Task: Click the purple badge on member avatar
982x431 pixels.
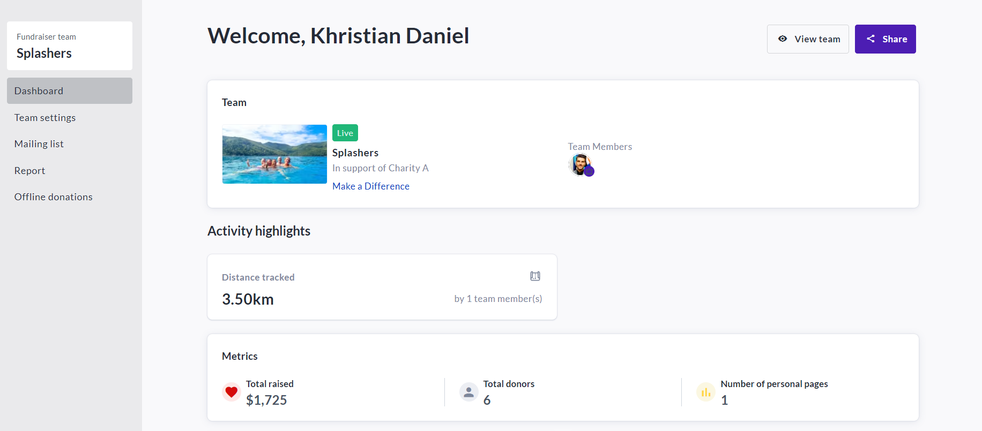Action: (x=589, y=171)
